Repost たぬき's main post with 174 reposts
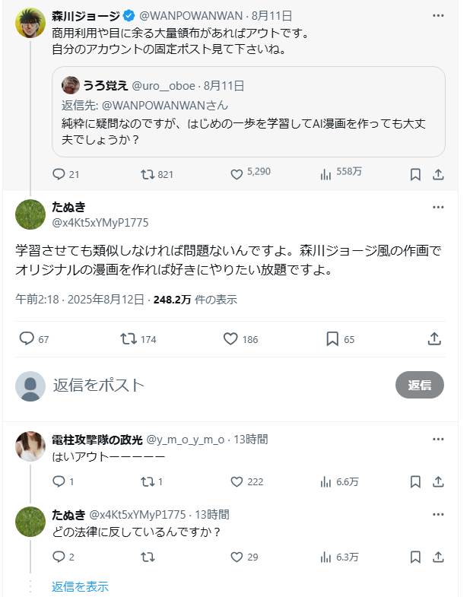 pyautogui.click(x=129, y=339)
